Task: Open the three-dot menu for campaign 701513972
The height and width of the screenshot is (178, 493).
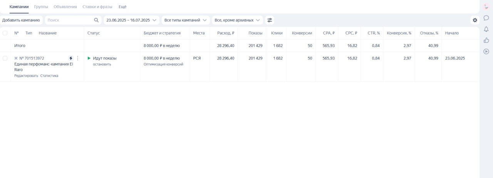Action: (x=77, y=58)
